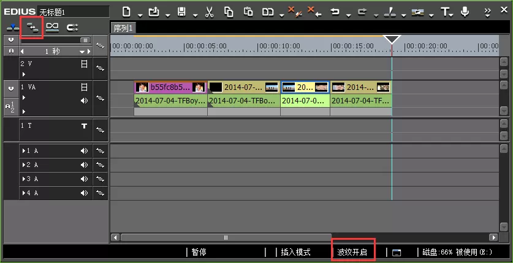Viewport: 513px width, 263px height.
Task: Decrease time scale with the left arrow
Action: [22, 51]
